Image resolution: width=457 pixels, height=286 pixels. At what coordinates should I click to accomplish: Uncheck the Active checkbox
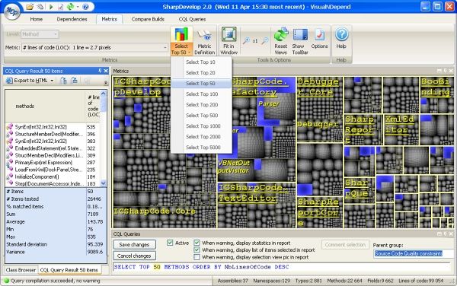coord(170,243)
